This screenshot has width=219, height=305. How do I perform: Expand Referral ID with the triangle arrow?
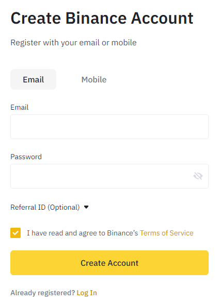click(x=86, y=207)
